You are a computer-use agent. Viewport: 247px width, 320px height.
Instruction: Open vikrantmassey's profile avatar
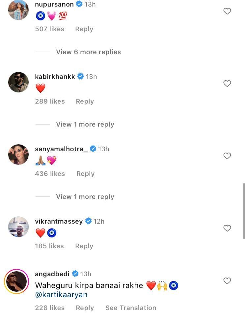click(x=18, y=227)
